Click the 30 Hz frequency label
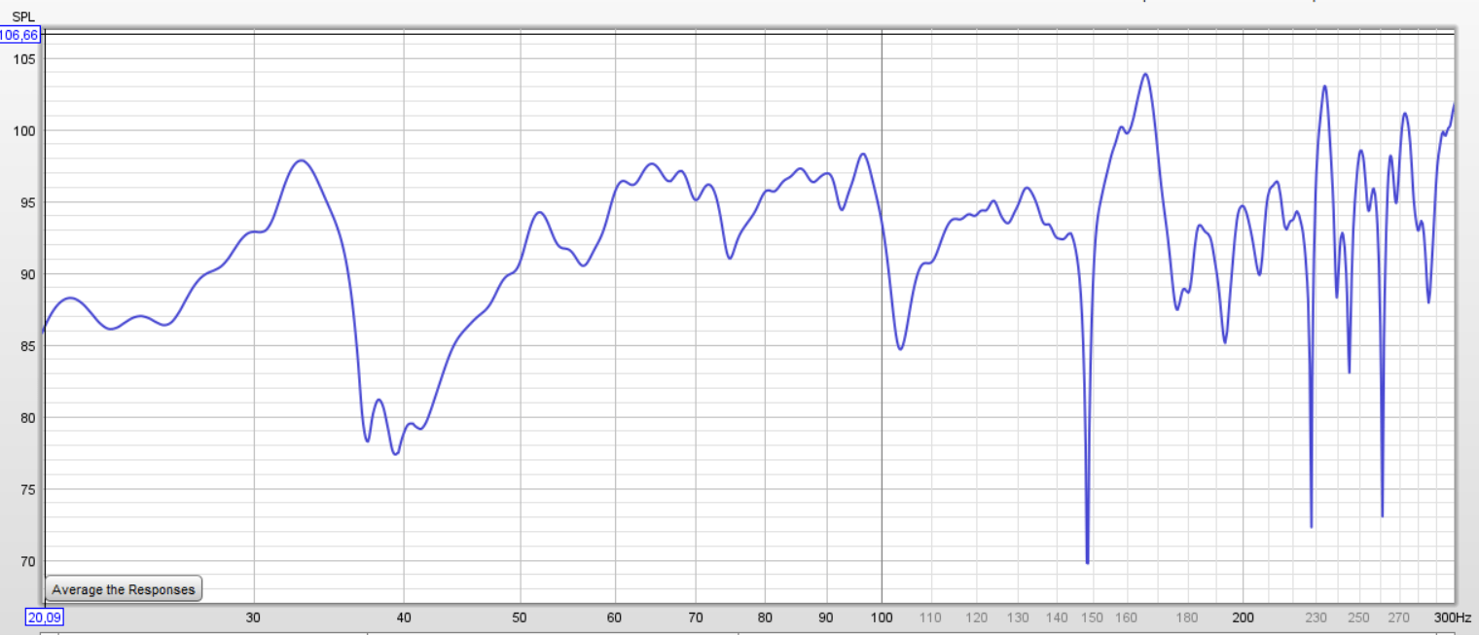The image size is (1479, 635). 254,617
